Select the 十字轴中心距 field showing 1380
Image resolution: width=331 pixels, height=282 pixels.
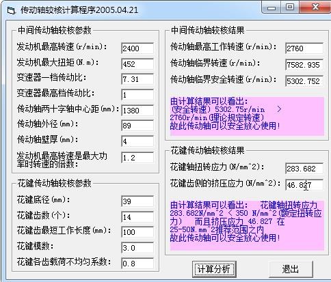[x=137, y=111]
